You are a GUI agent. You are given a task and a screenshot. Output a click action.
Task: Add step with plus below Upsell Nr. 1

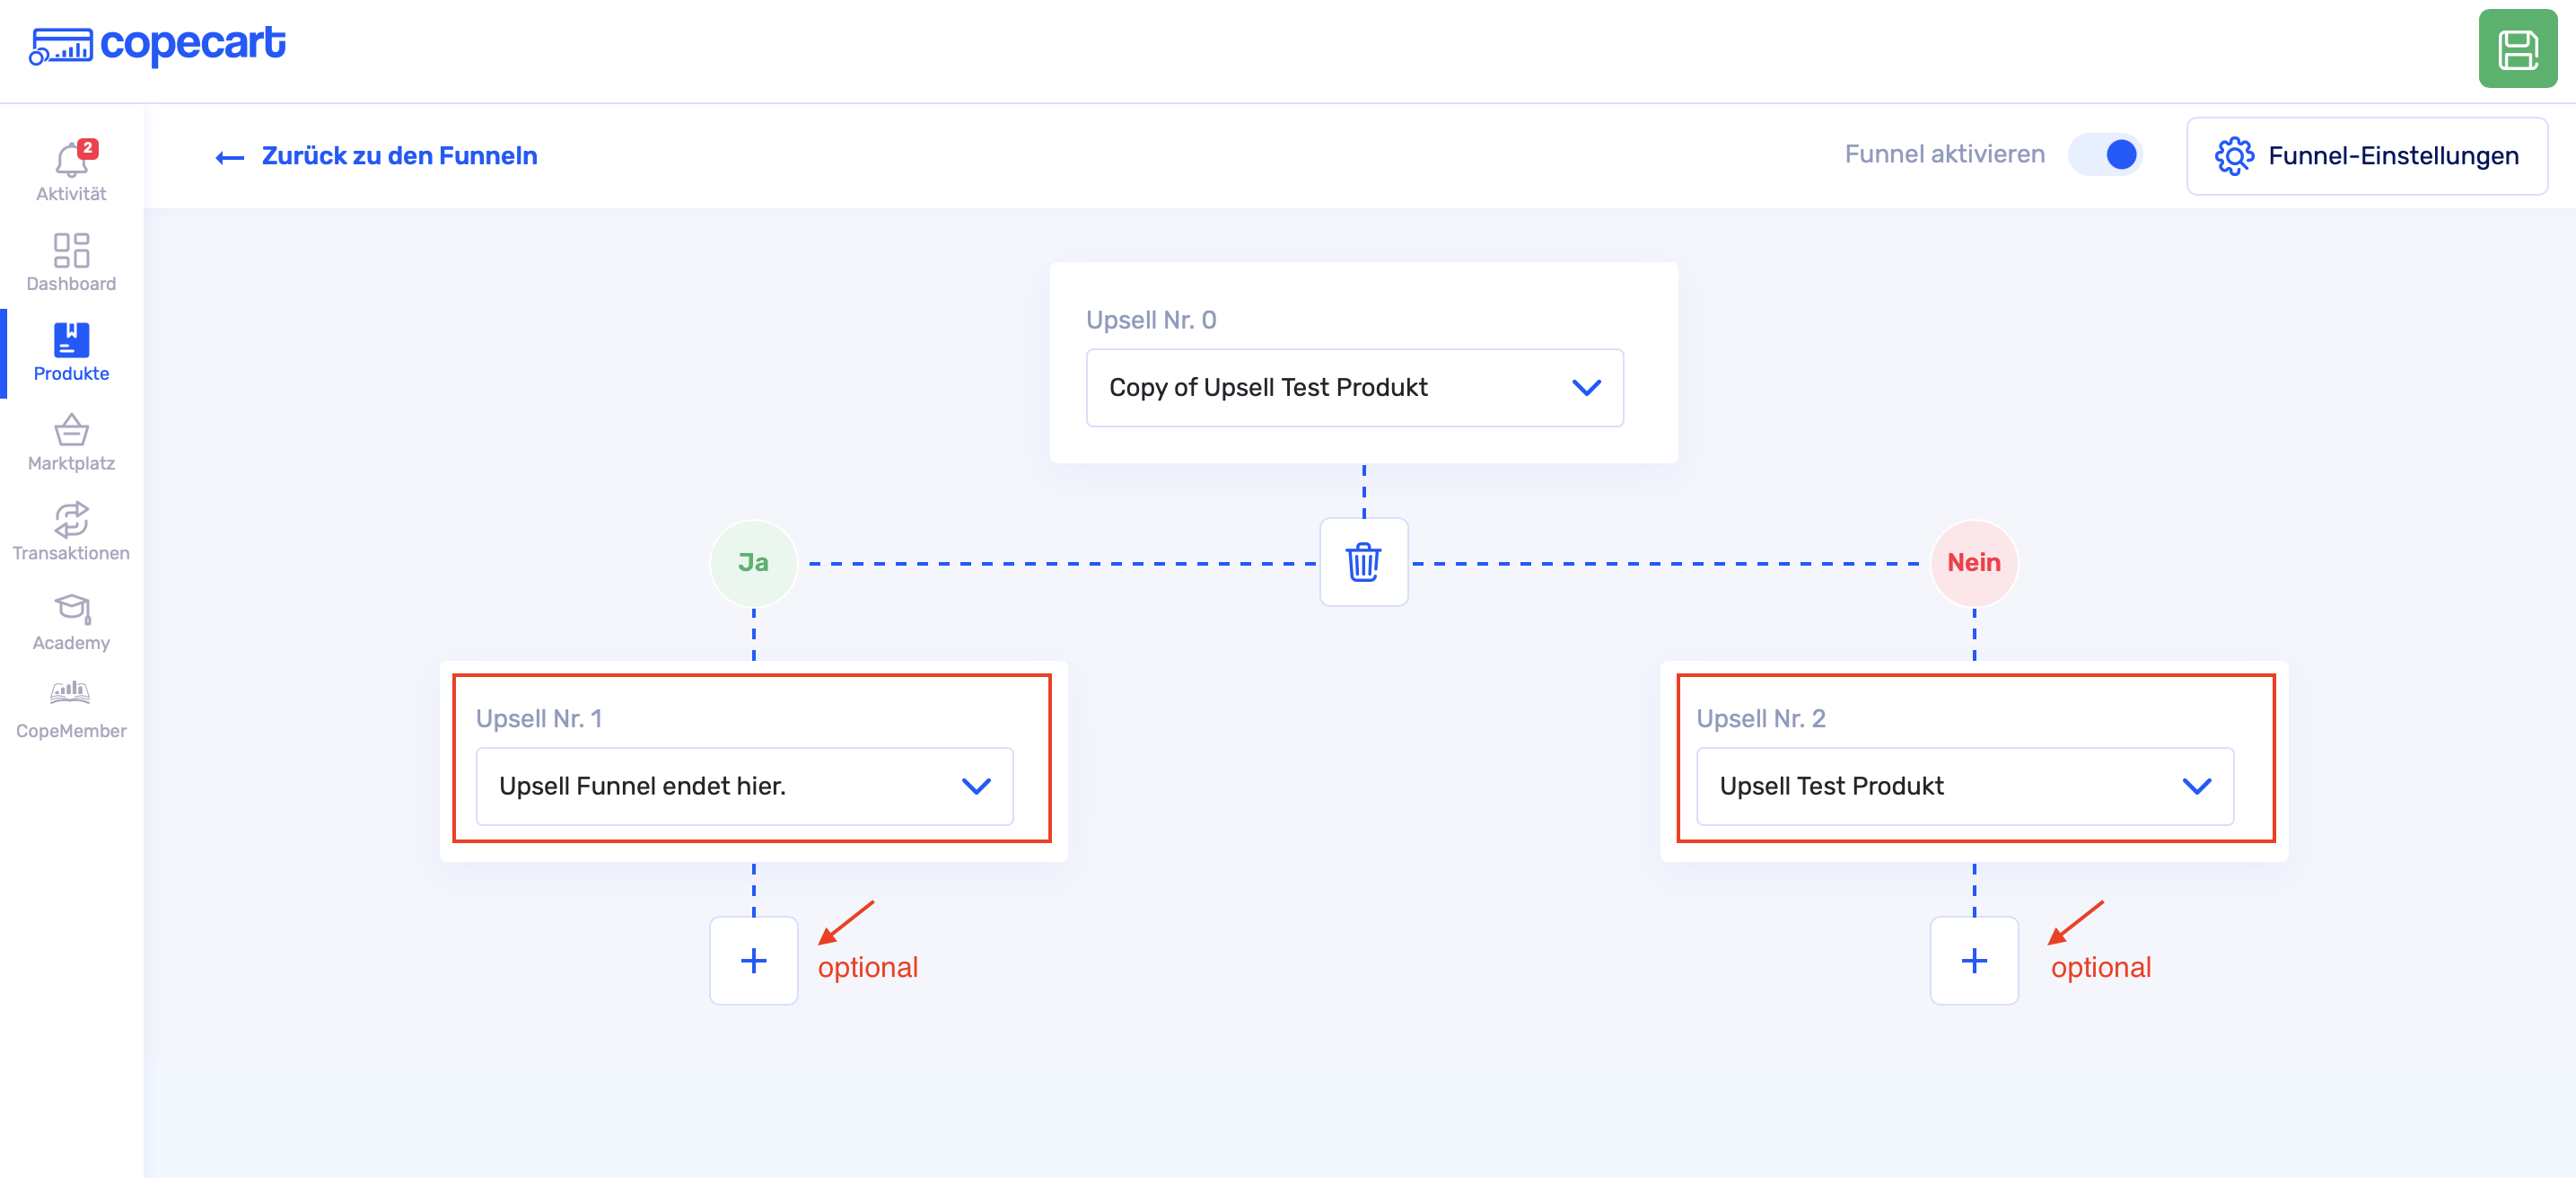[753, 961]
